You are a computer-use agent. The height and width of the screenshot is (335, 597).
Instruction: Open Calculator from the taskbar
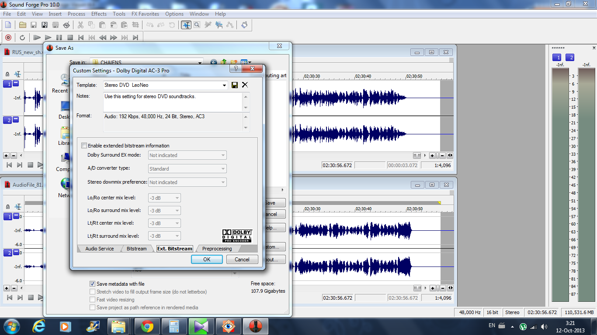click(174, 326)
